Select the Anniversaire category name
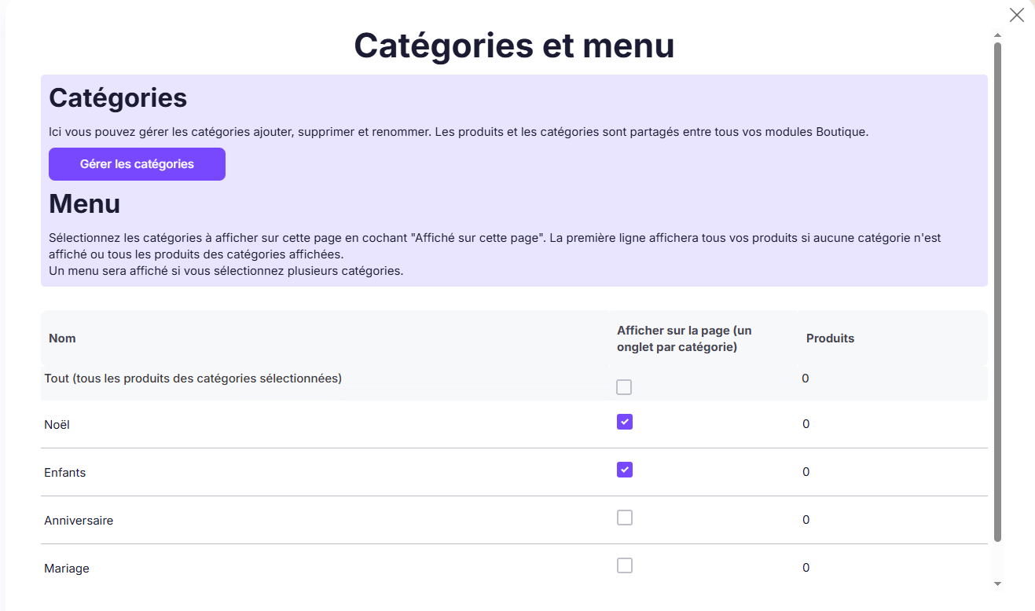This screenshot has width=1035, height=611. click(79, 520)
